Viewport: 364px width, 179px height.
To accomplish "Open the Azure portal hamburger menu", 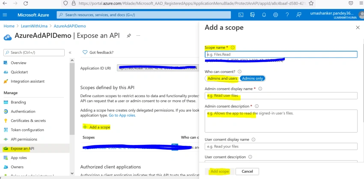I will click(5, 15).
